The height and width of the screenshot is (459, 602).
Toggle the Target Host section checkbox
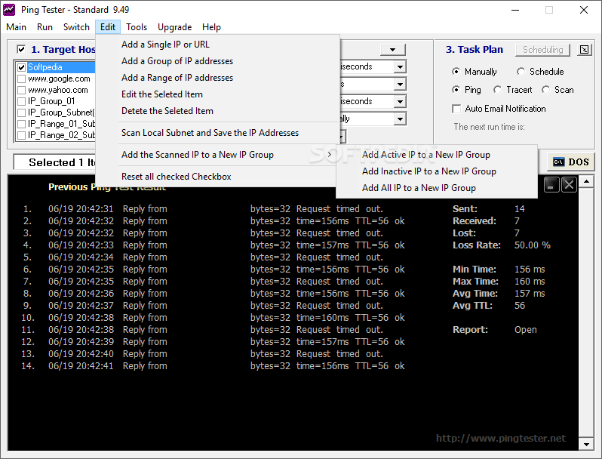pos(21,49)
